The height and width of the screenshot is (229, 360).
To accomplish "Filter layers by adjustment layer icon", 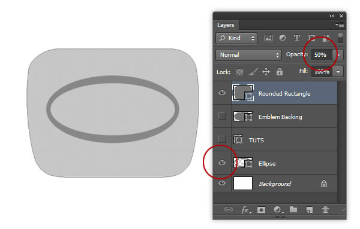I will (283, 38).
